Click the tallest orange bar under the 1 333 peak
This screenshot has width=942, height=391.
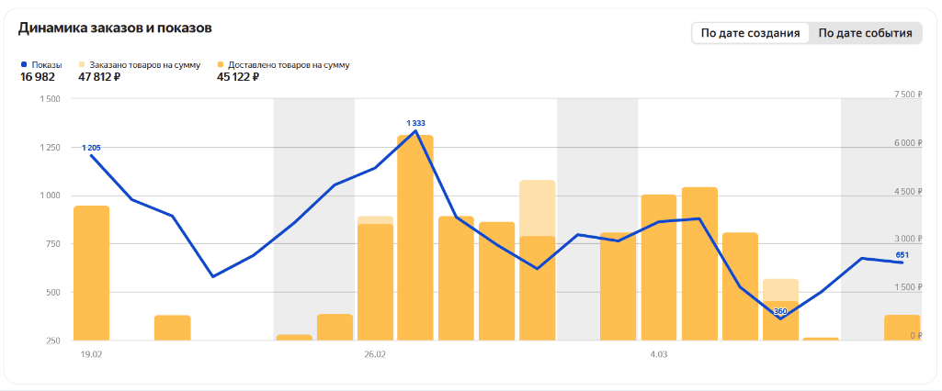[415, 239]
